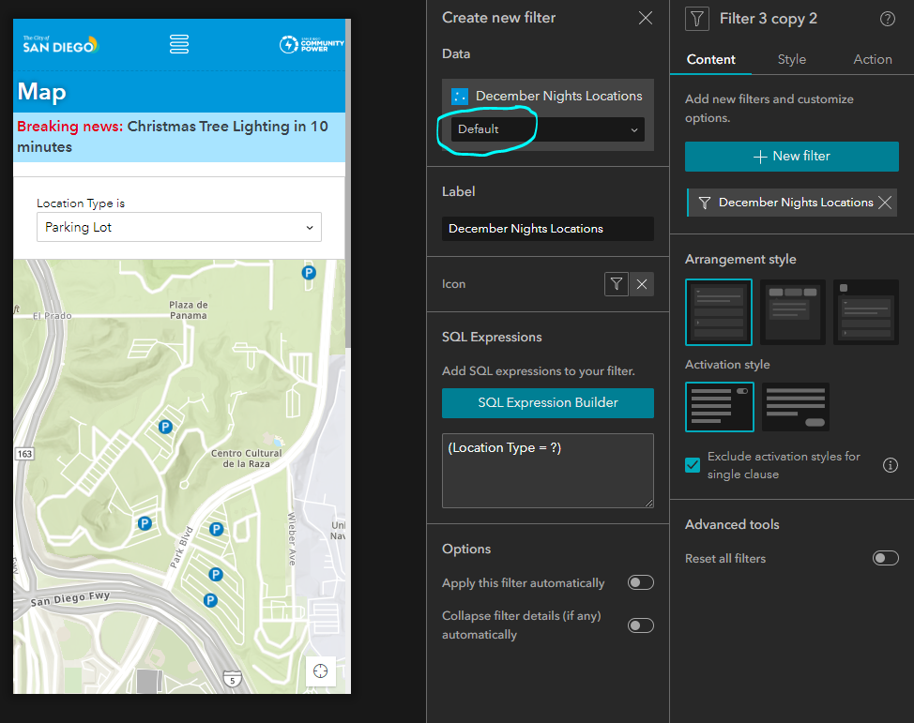This screenshot has height=723, width=914.
Task: Switch to the Action tab
Action: coord(872,59)
